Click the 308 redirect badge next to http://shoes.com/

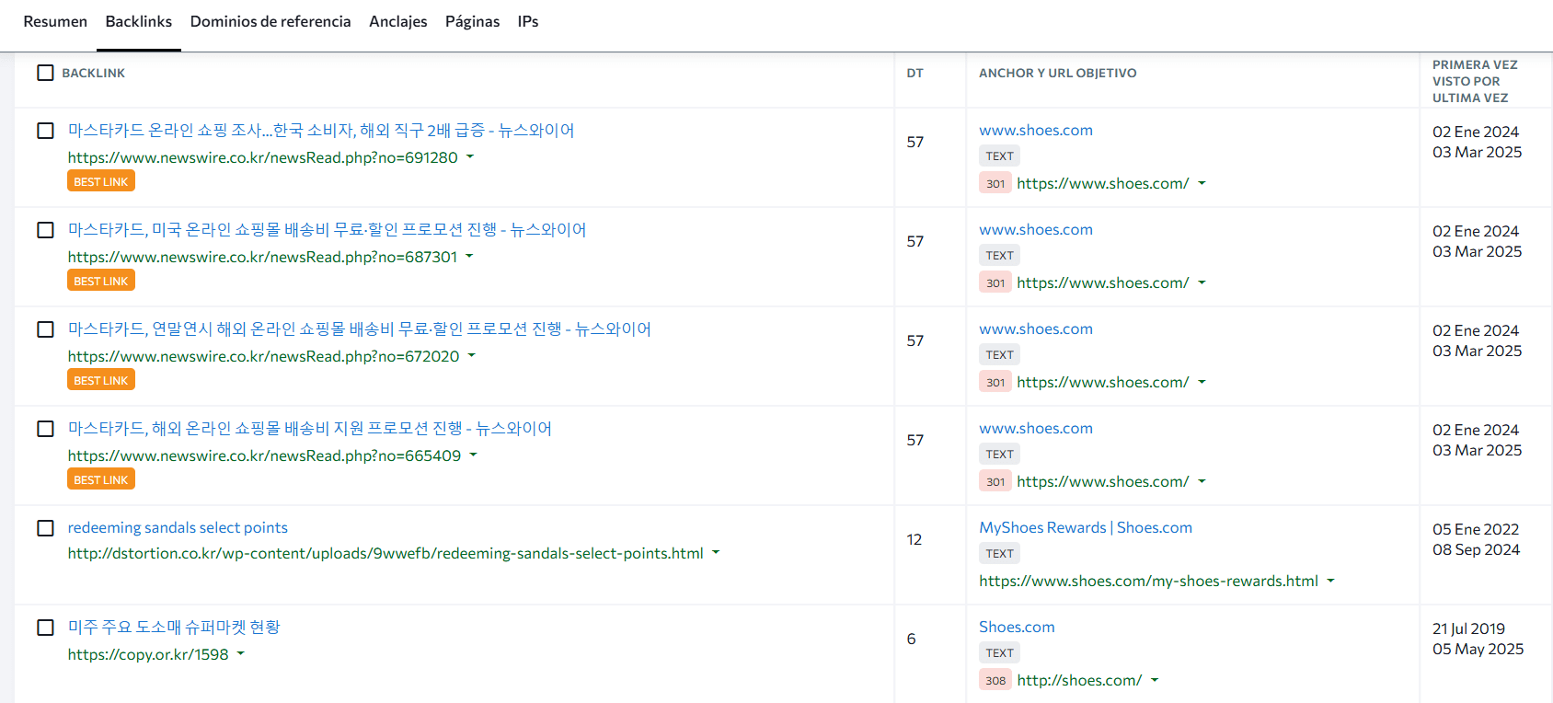995,681
